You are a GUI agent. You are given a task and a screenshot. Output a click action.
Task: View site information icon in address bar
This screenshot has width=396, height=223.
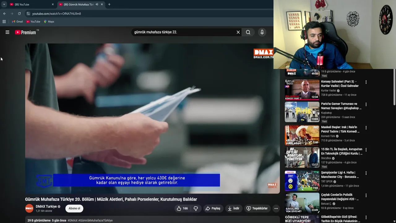pyautogui.click(x=28, y=14)
